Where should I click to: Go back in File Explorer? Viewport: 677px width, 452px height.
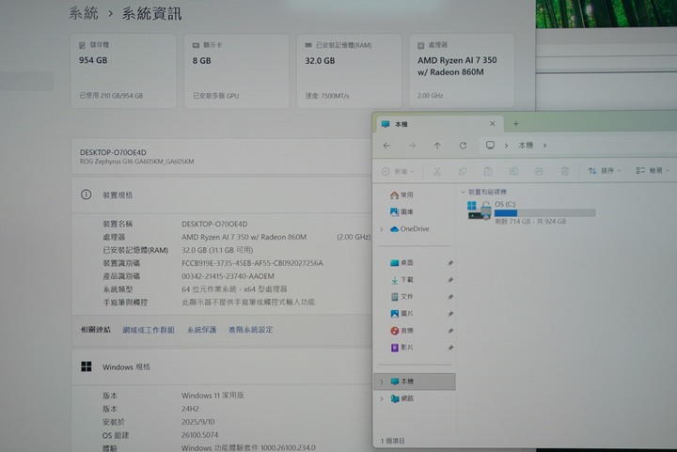(386, 146)
